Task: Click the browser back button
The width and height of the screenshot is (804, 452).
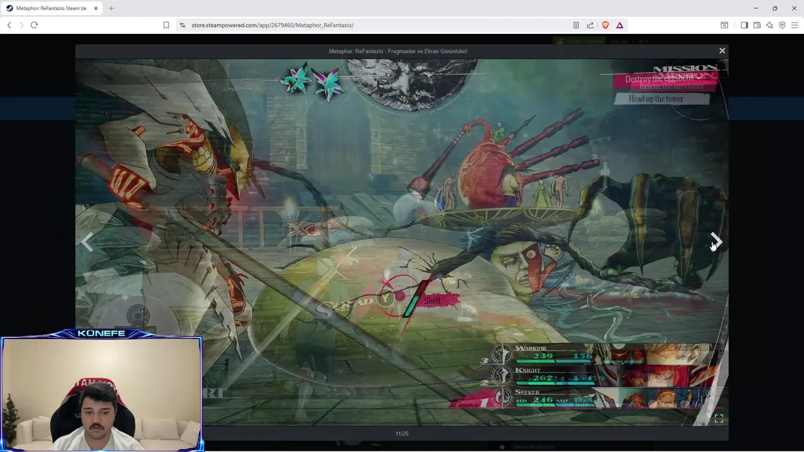Action: (x=9, y=25)
